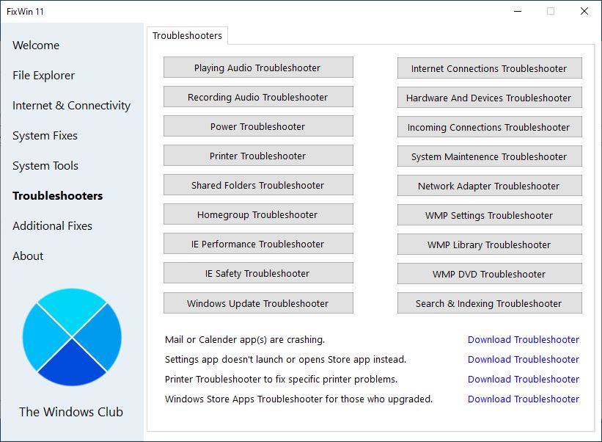Open System Fixes section
Screen dimensions: 602x442
coord(45,136)
